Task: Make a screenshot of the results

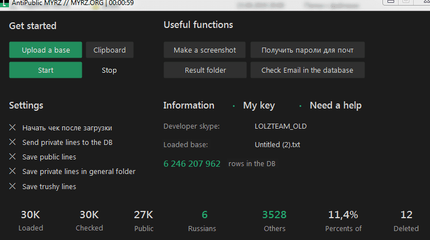Action: pos(205,50)
